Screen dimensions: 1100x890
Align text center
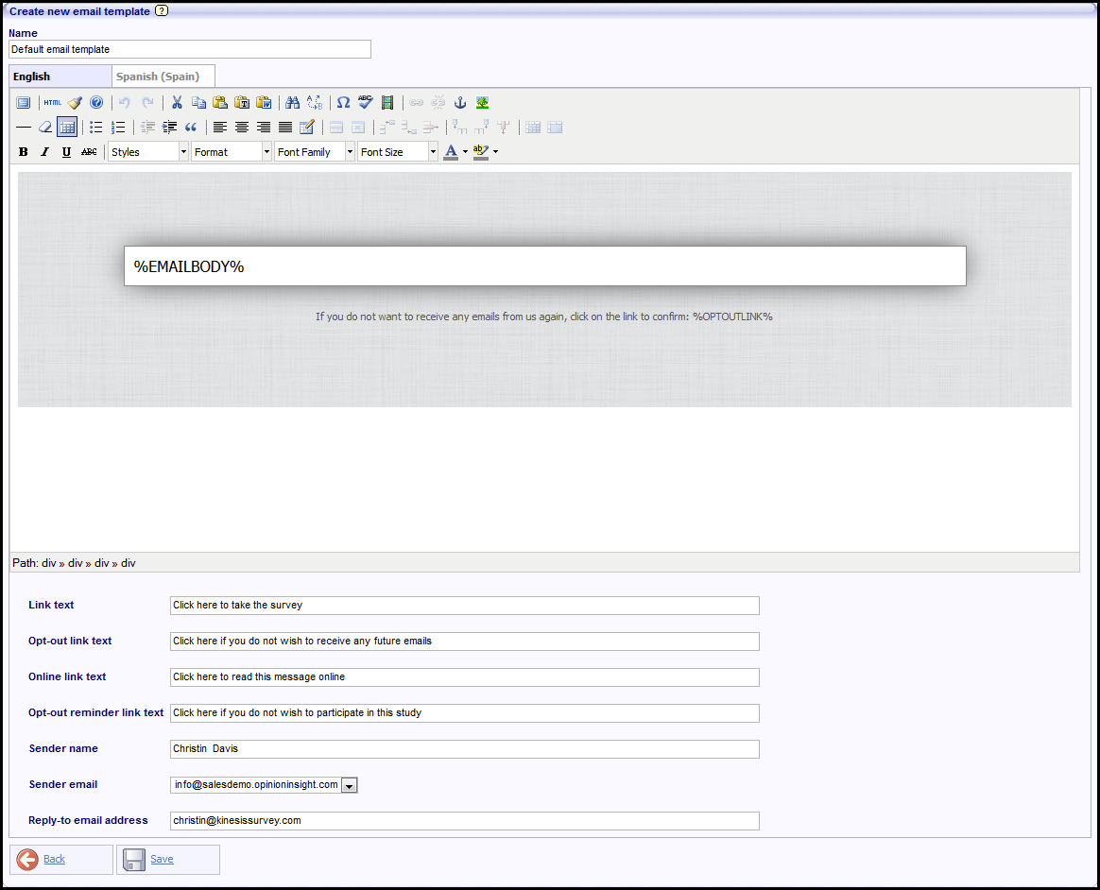tap(242, 127)
